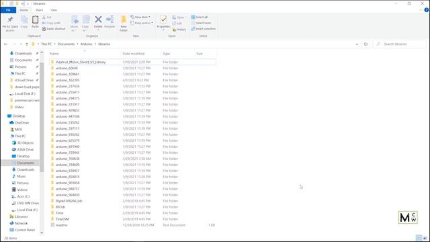The height and width of the screenshot is (242, 430).
Task: Switch to the View ribbon tab
Action: coord(54,10)
